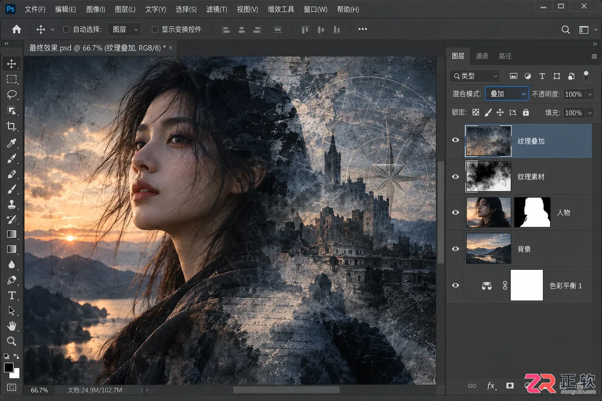This screenshot has width=602, height=401.
Task: Open the 填充 slider dropdown arrow
Action: [590, 113]
